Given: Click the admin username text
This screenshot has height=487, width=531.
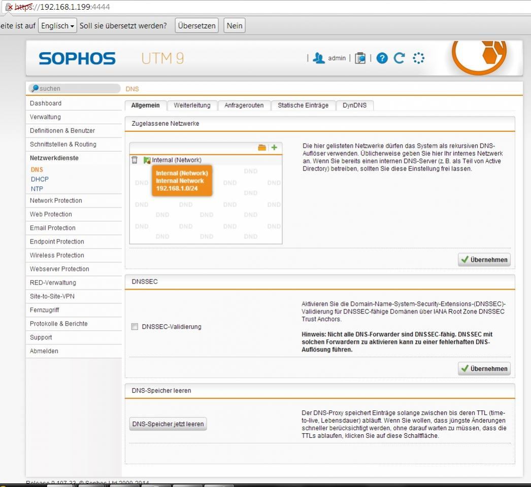Looking at the screenshot, I should pos(337,58).
